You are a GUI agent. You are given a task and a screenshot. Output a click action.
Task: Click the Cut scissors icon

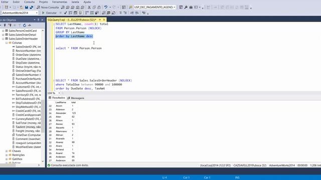pos(89,7)
